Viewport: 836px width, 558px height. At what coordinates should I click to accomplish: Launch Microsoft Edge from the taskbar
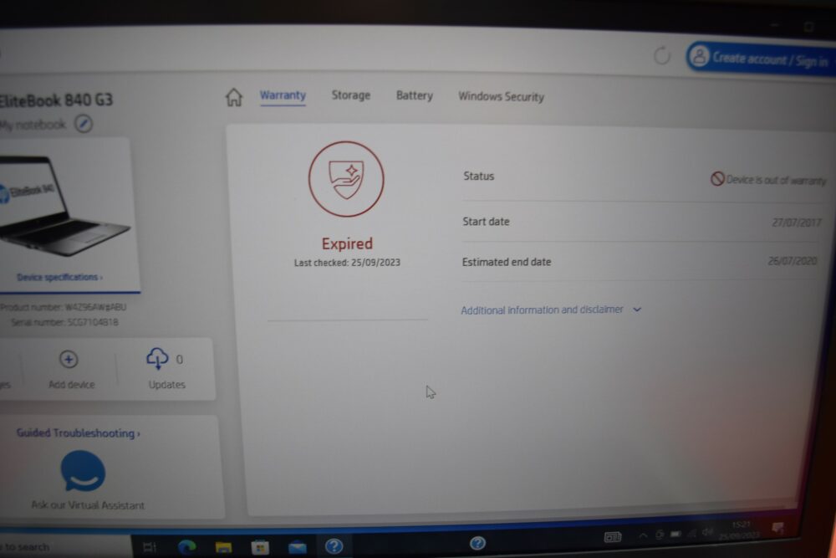187,547
